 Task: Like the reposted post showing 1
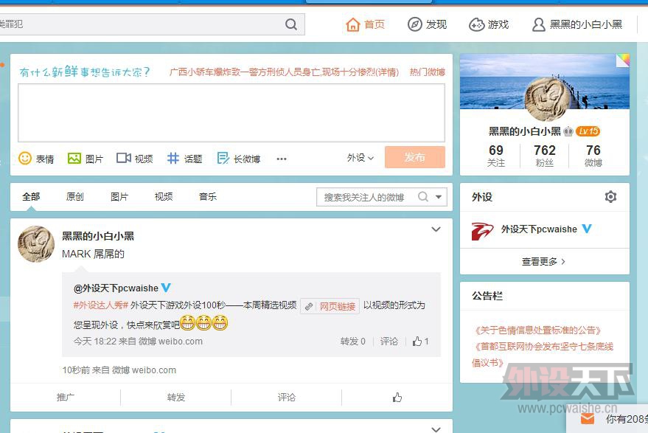tap(421, 342)
